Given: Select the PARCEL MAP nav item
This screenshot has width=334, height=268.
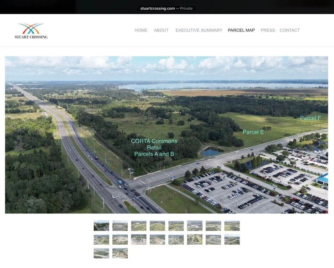Looking at the screenshot, I should coord(241,31).
